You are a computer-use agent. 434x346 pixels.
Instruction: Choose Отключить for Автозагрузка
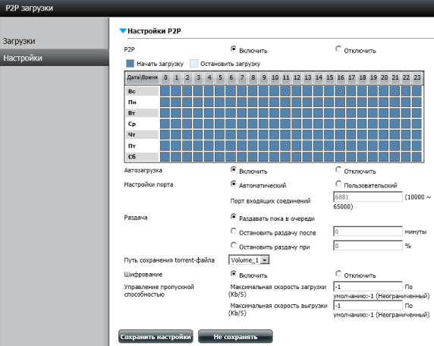coord(338,169)
